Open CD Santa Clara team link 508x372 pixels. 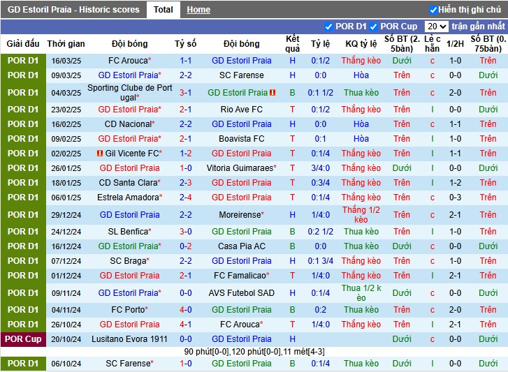(129, 182)
